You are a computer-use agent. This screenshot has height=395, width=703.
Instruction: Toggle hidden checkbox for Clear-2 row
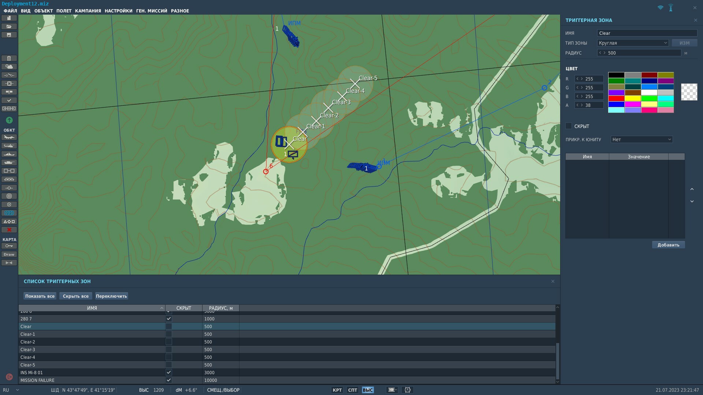click(x=168, y=342)
